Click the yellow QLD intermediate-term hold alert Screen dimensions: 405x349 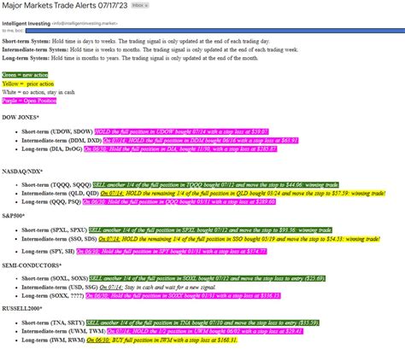[243, 194]
